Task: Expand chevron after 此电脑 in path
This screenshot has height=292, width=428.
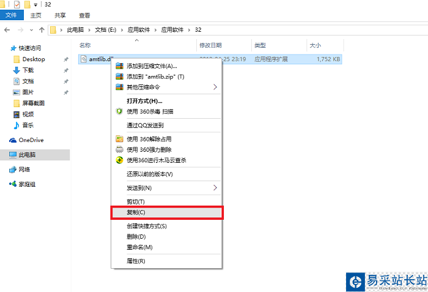Action: 89,30
